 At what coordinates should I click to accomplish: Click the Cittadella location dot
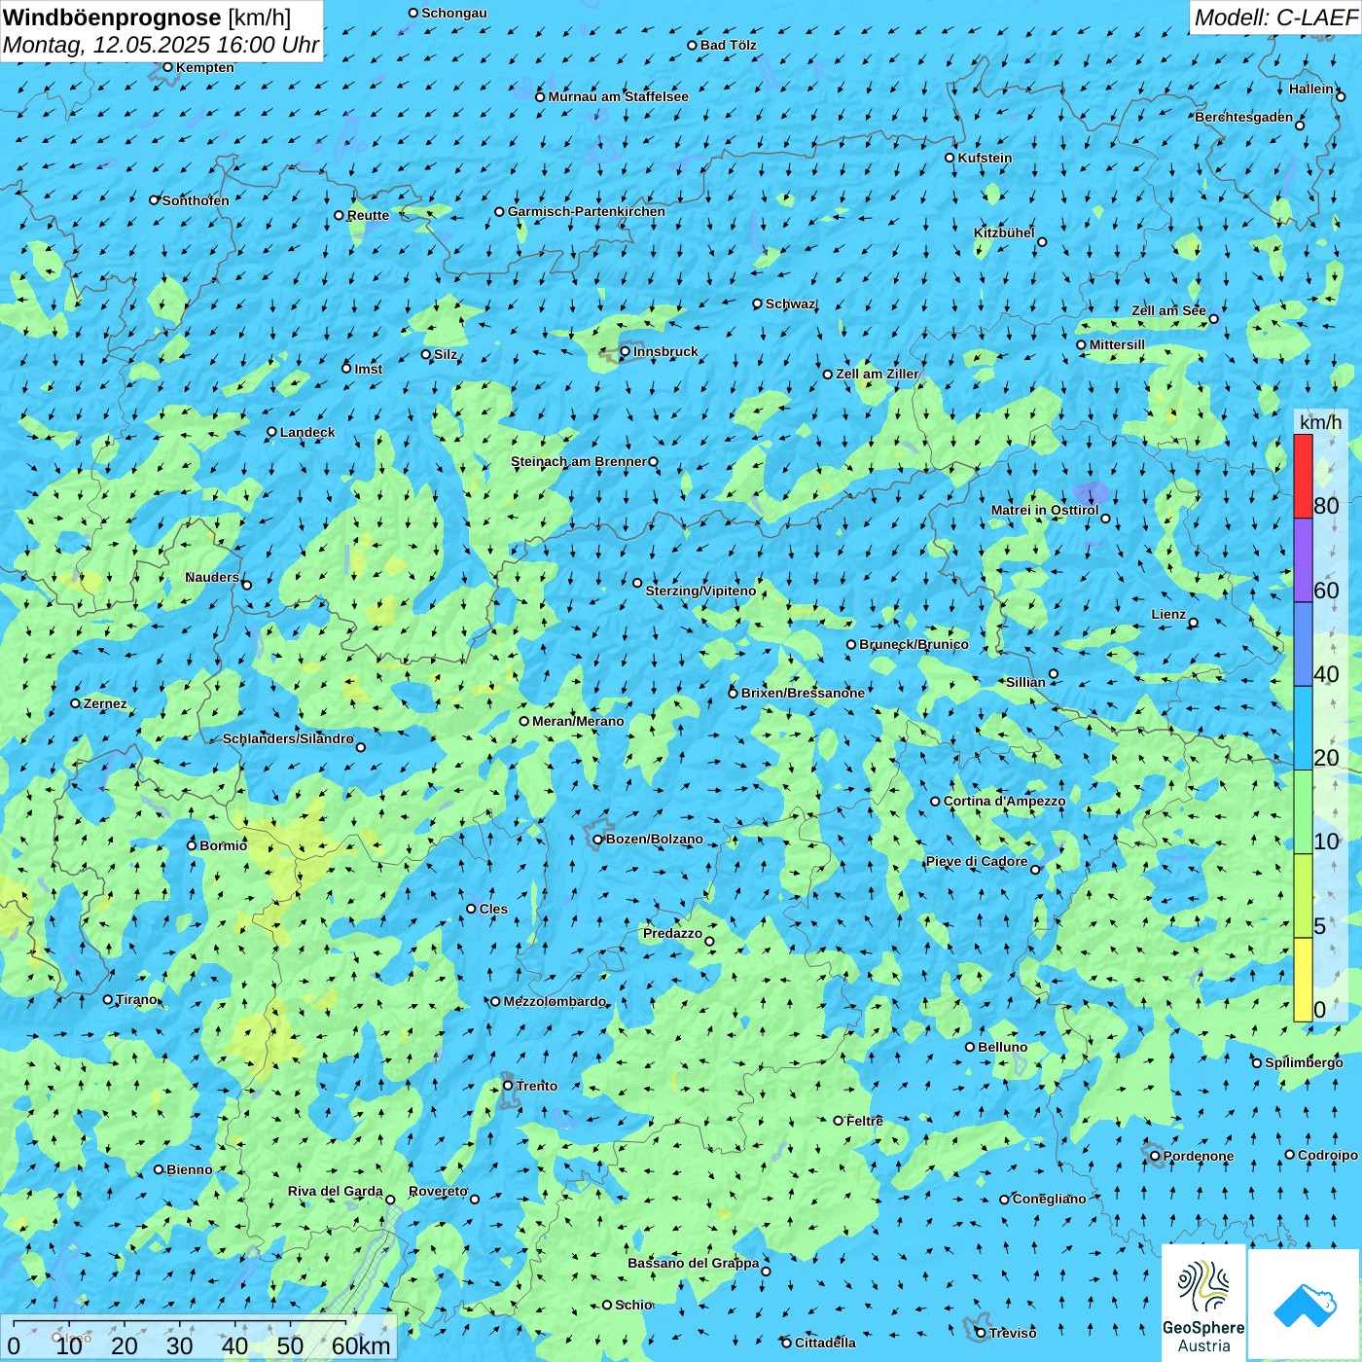click(787, 1343)
